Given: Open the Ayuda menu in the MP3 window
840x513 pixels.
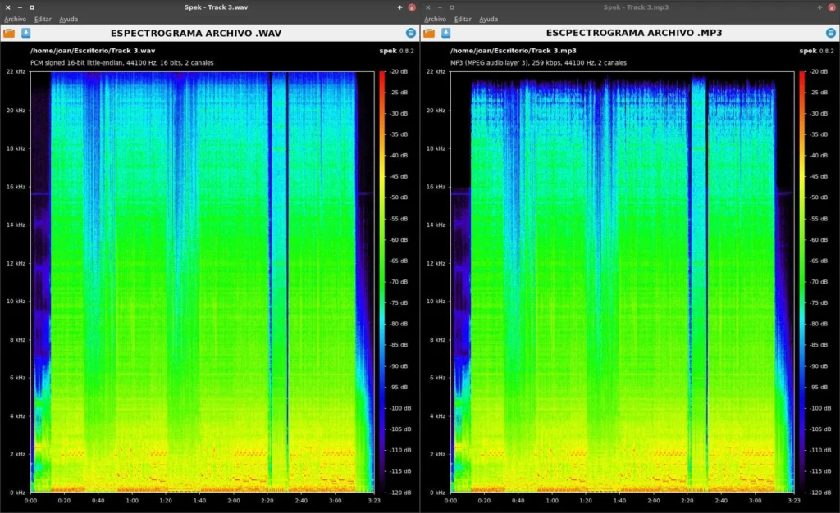Looking at the screenshot, I should 489,19.
